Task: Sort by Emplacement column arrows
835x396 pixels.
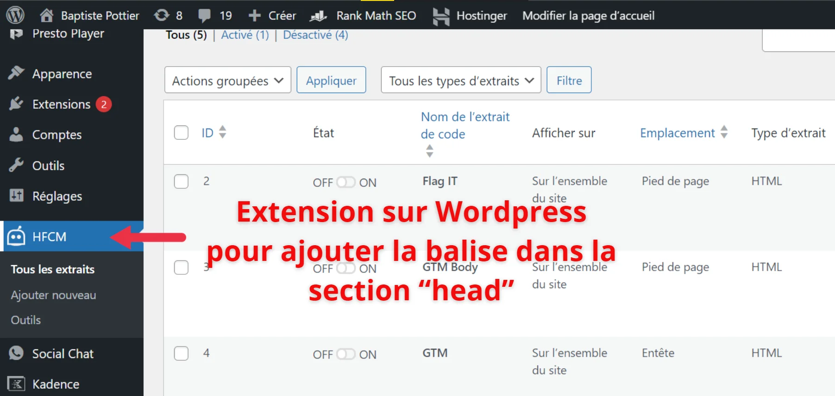Action: click(x=724, y=132)
